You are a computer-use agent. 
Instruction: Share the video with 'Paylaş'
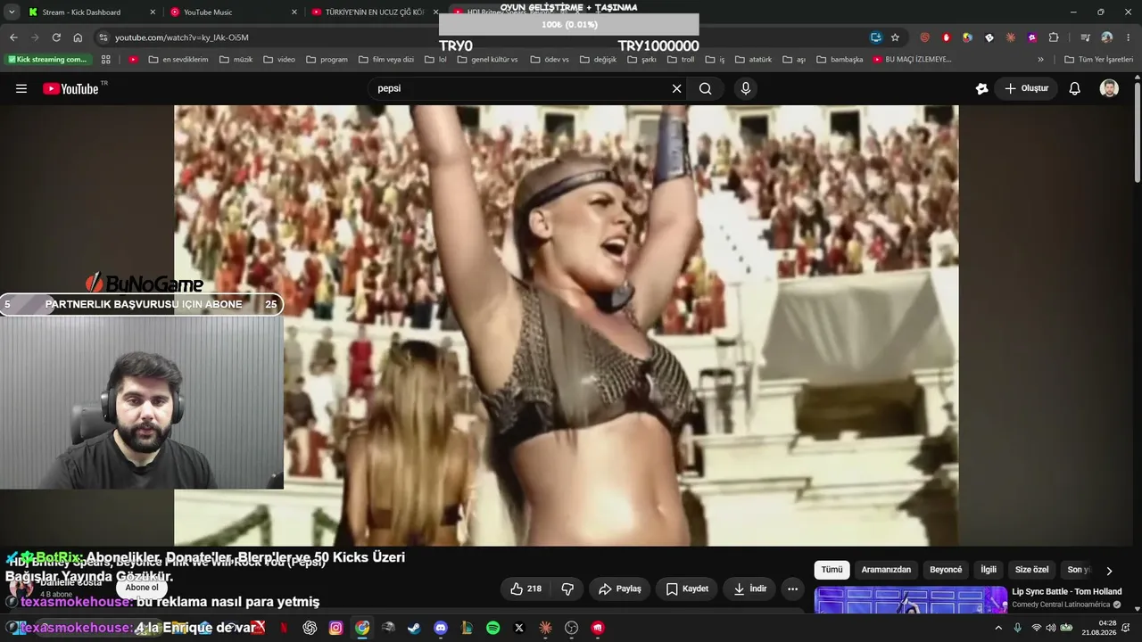[620, 588]
